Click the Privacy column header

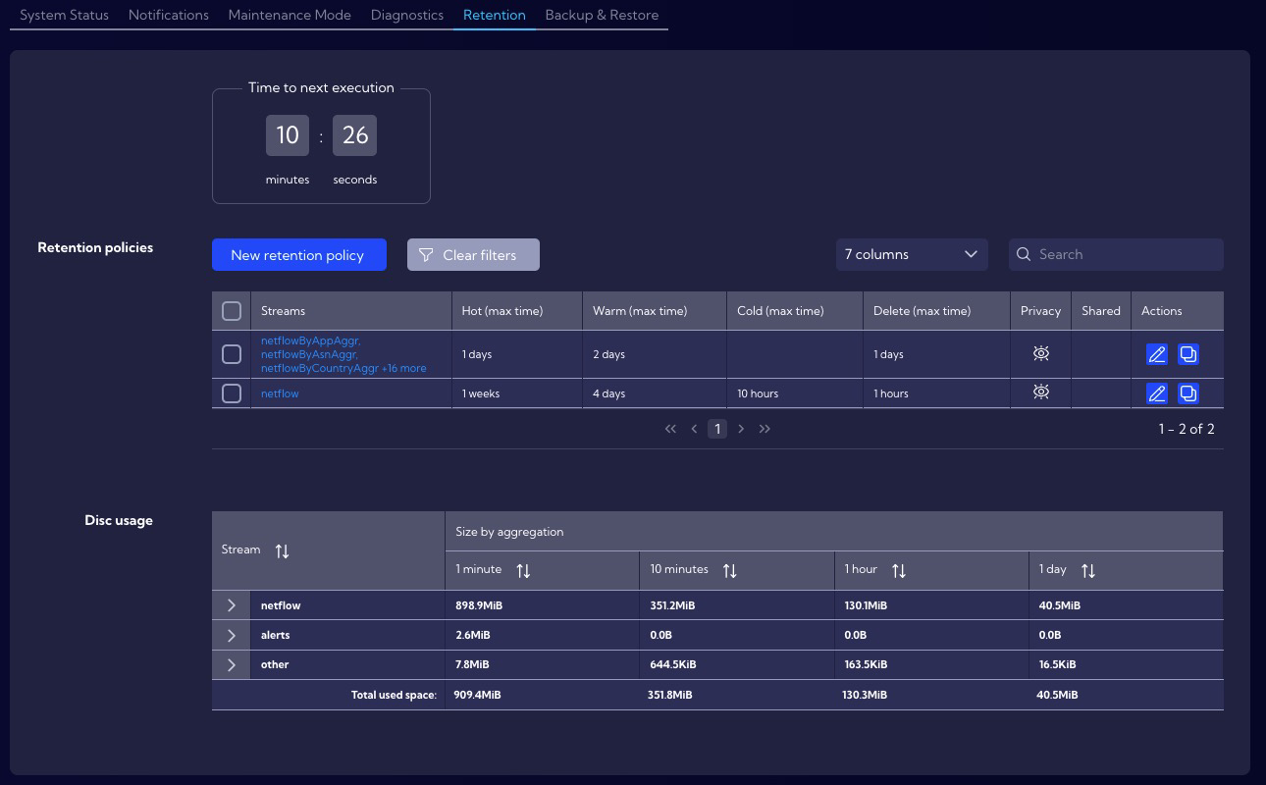pos(1040,311)
